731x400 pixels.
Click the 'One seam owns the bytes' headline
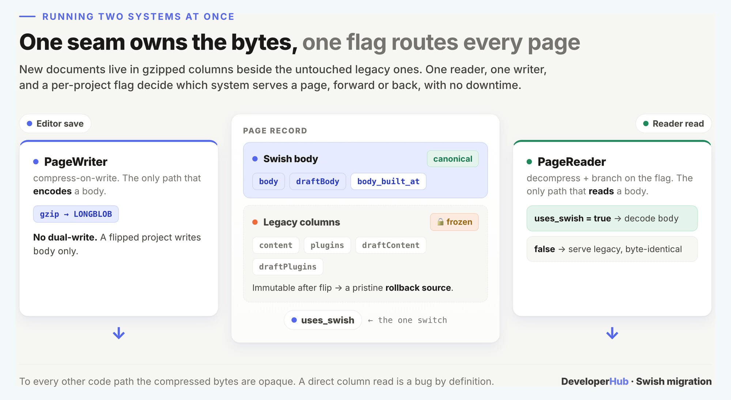(x=158, y=42)
